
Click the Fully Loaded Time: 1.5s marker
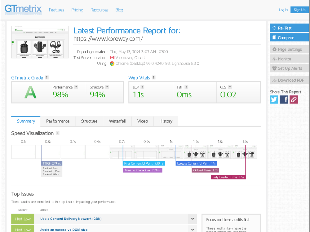tap(228, 177)
